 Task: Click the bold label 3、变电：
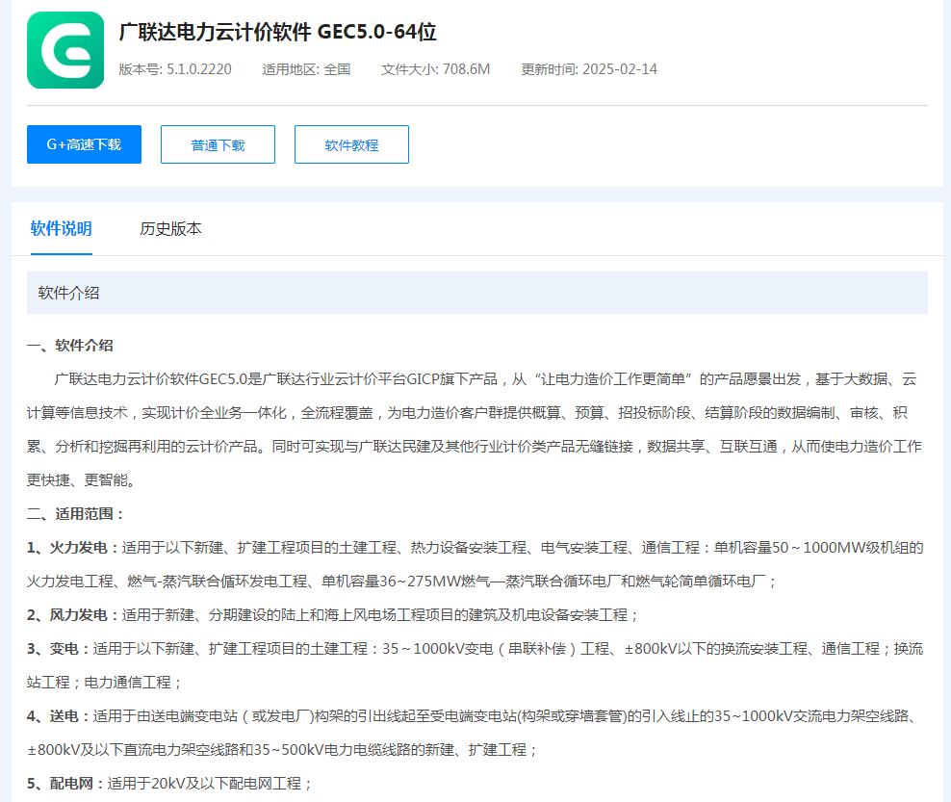pos(60,649)
